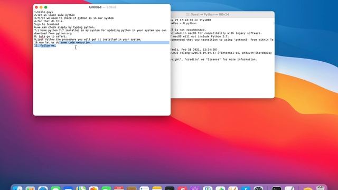Image resolution: width=338 pixels, height=190 pixels.
Task: Minimize the Untitled TextEdit window
Action: pyautogui.click(x=41, y=7)
